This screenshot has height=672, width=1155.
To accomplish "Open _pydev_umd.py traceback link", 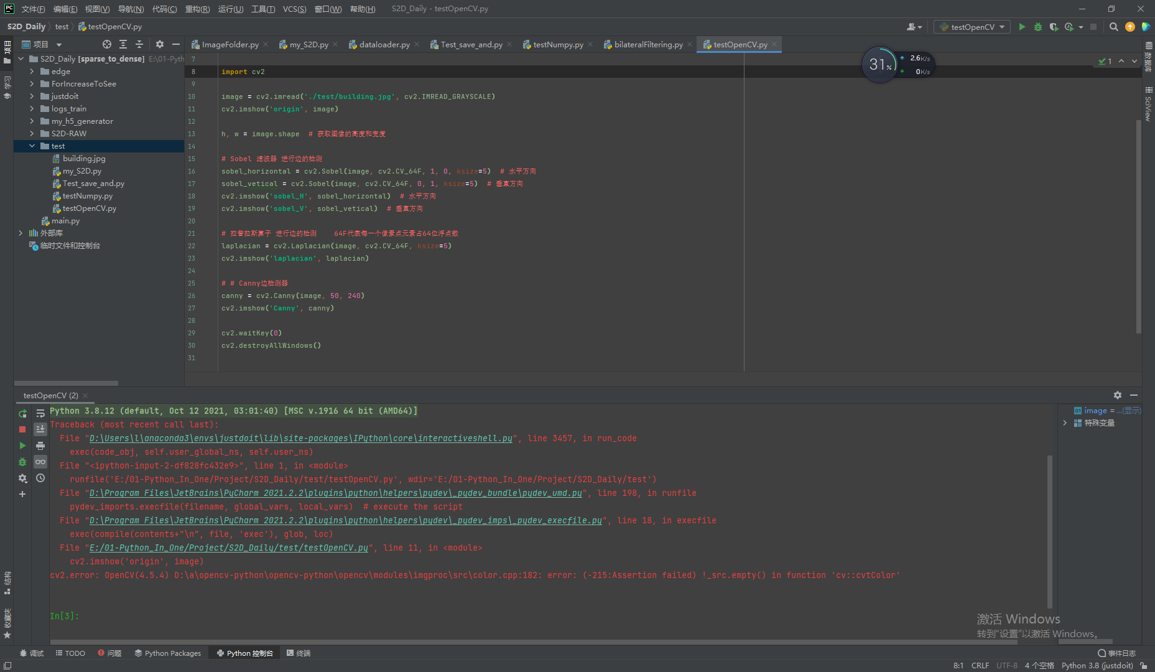I will (x=336, y=493).
